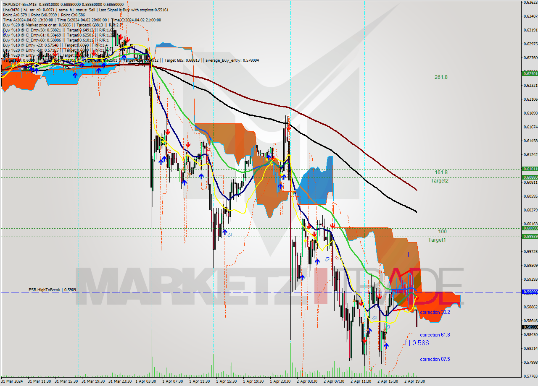538x386 pixels.
Task: Click the 'average_Buy_entry: 0.578094' text
Action: 232,60
